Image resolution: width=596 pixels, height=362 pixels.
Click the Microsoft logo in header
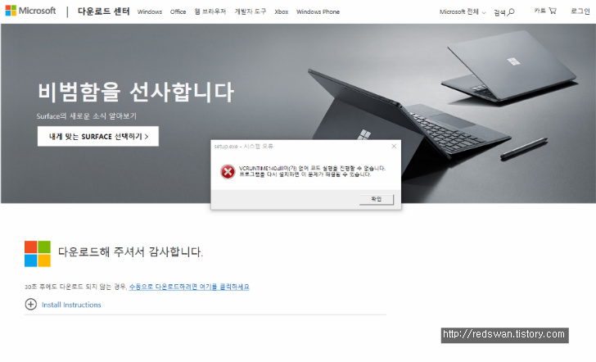coord(30,11)
